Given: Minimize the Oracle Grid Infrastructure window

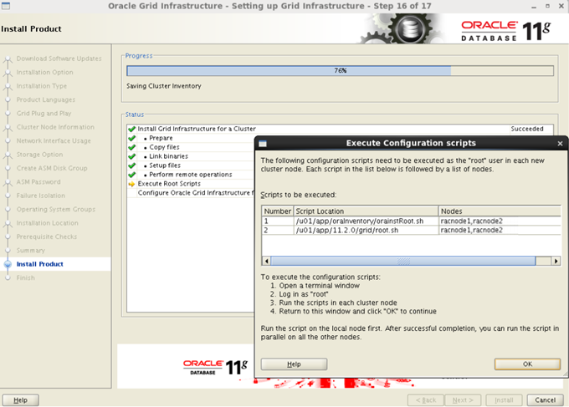Looking at the screenshot, I should click(534, 7).
